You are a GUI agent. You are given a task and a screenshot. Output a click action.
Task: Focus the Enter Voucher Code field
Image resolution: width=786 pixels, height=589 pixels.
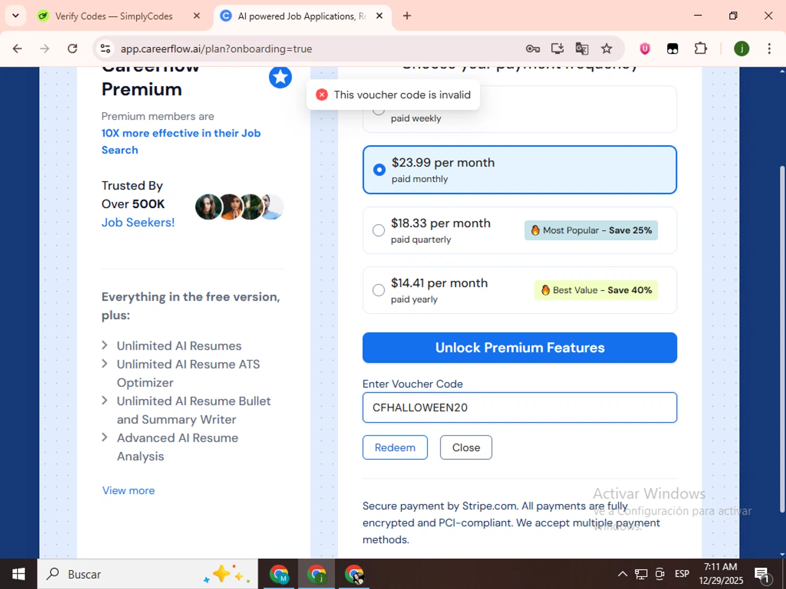(520, 407)
